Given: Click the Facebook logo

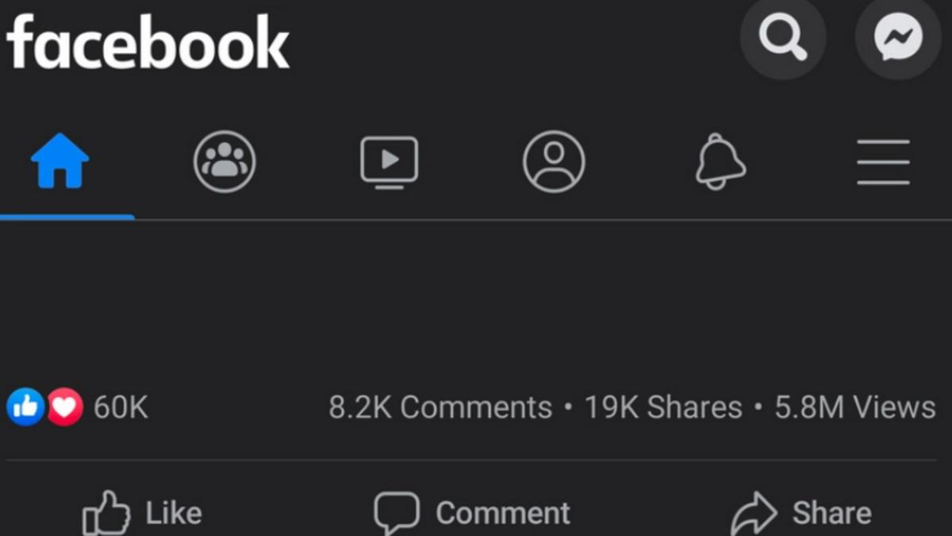Looking at the screenshot, I should pyautogui.click(x=148, y=42).
